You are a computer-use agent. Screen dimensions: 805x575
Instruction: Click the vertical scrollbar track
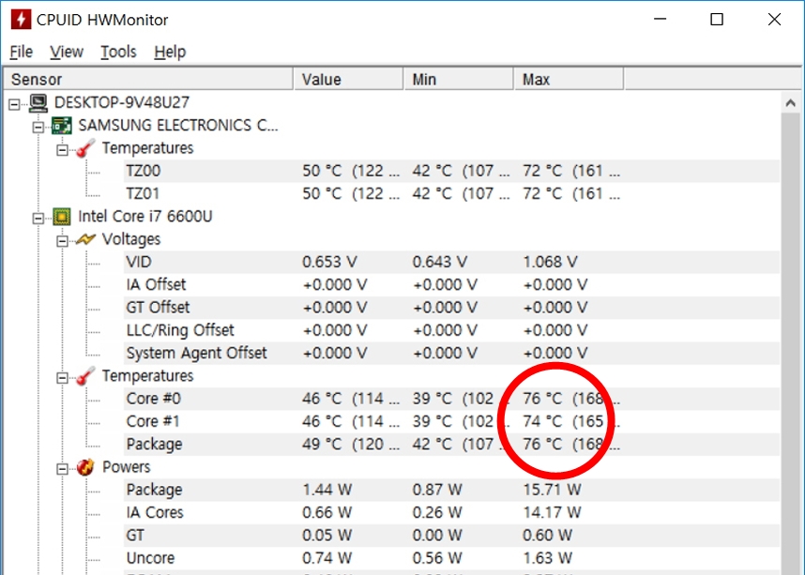(x=791, y=344)
